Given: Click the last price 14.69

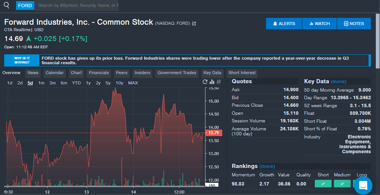Looking at the screenshot, I should tap(14, 39).
